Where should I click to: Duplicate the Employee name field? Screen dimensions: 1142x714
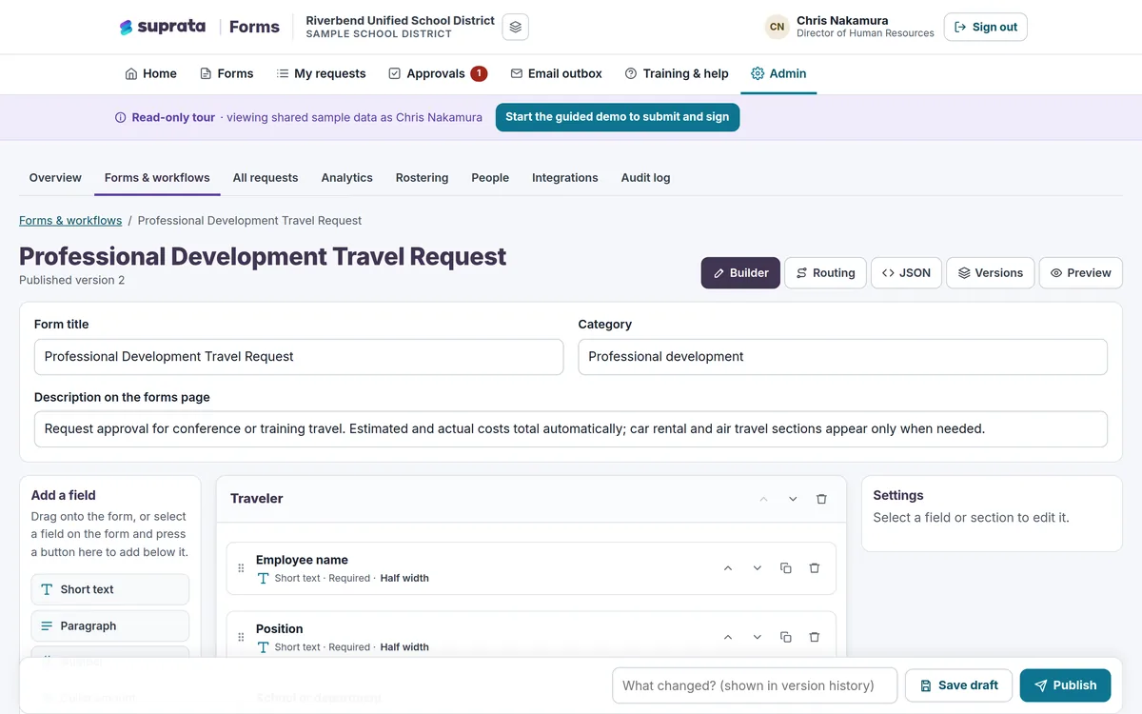[x=785, y=568]
